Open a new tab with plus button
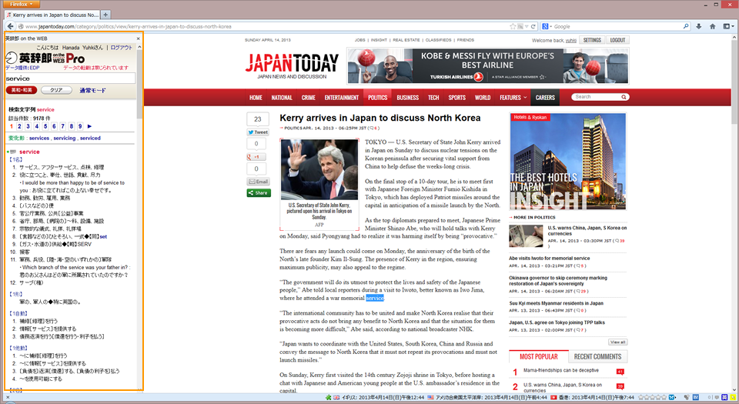Viewport: 739px width, 404px height. tap(105, 15)
